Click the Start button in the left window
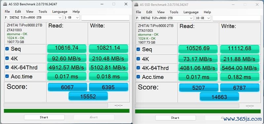Viewport: 264px width, 124px height. pos(44,117)
